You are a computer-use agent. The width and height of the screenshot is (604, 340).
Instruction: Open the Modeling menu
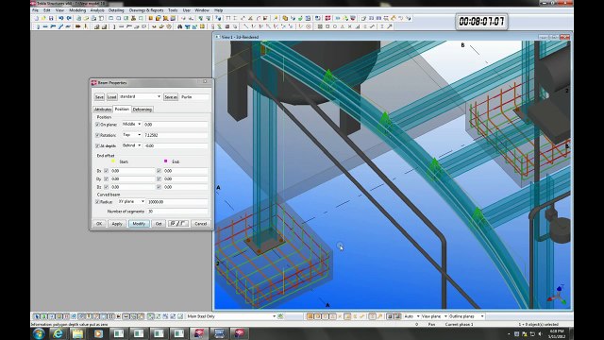tap(77, 10)
